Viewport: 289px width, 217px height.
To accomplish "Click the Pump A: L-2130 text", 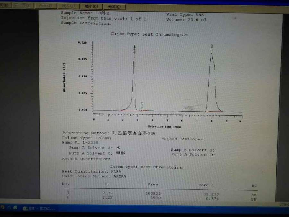I will (80, 142).
